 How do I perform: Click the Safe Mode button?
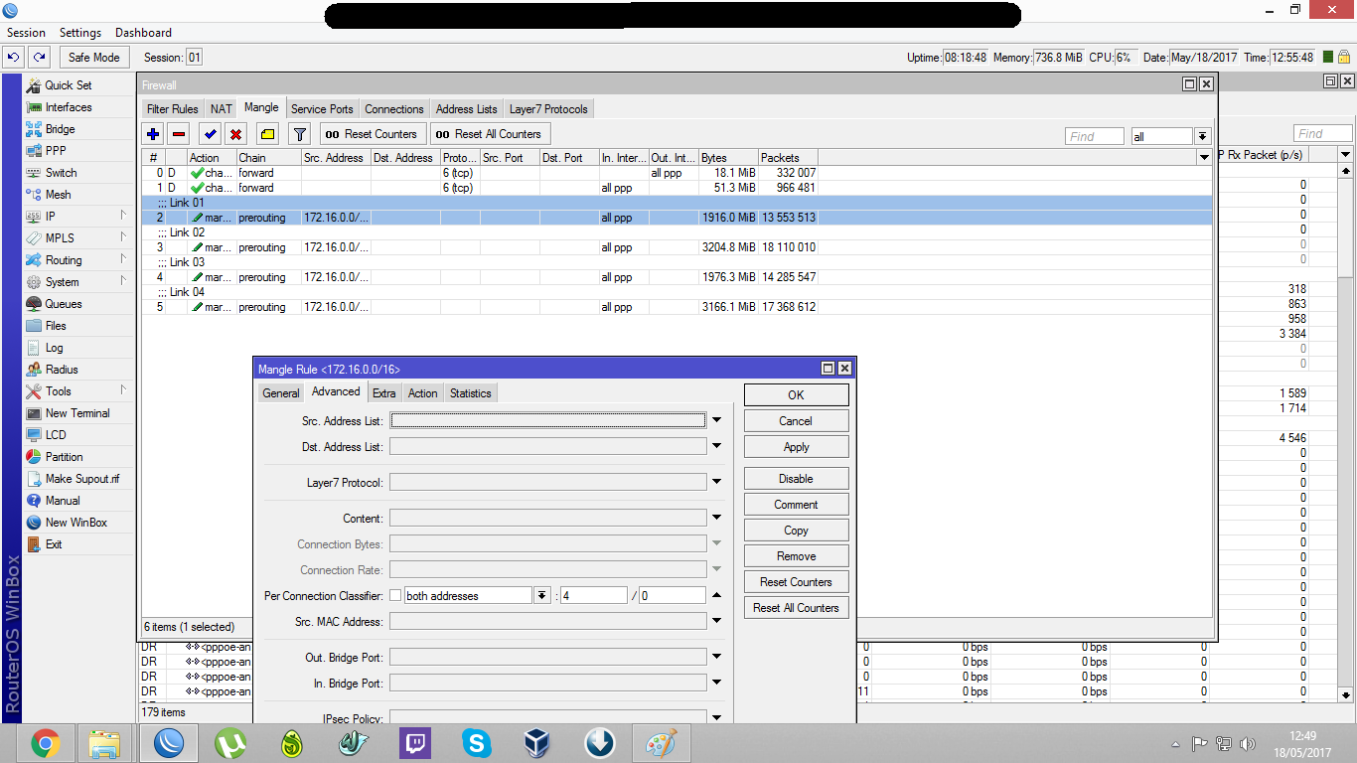coord(93,58)
